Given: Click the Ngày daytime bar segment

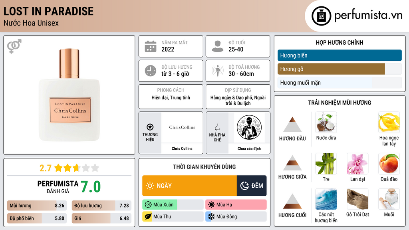Looking at the screenshot, I should point(190,186).
